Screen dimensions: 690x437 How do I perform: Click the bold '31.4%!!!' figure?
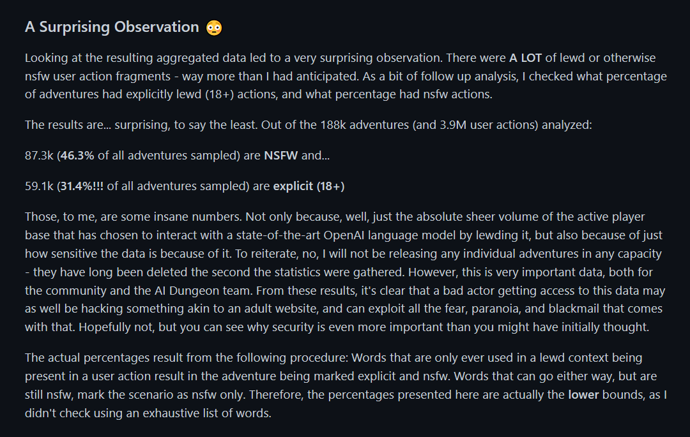(81, 186)
